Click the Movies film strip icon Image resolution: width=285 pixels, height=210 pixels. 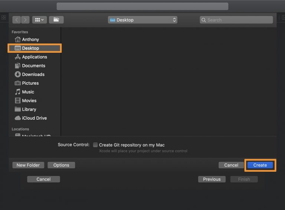(18, 100)
